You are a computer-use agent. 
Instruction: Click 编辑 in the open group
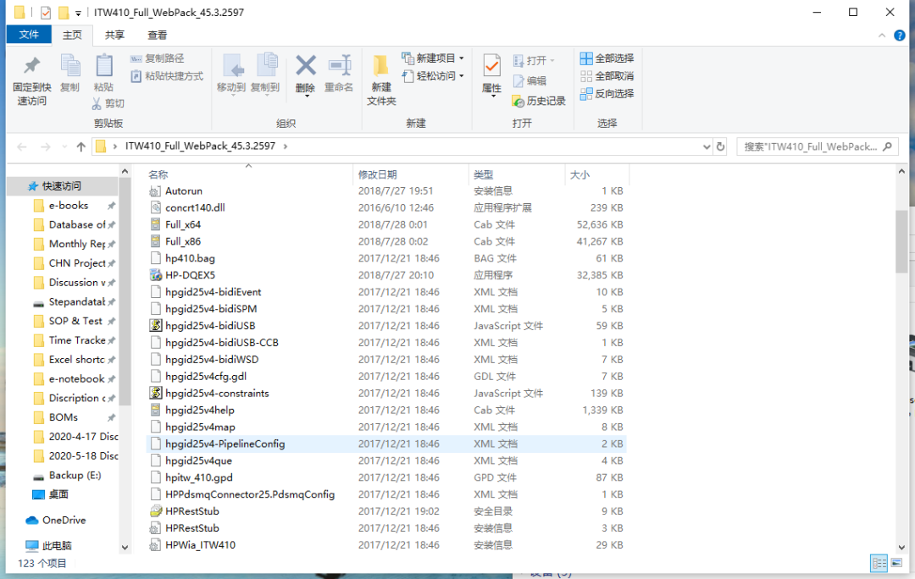point(530,81)
